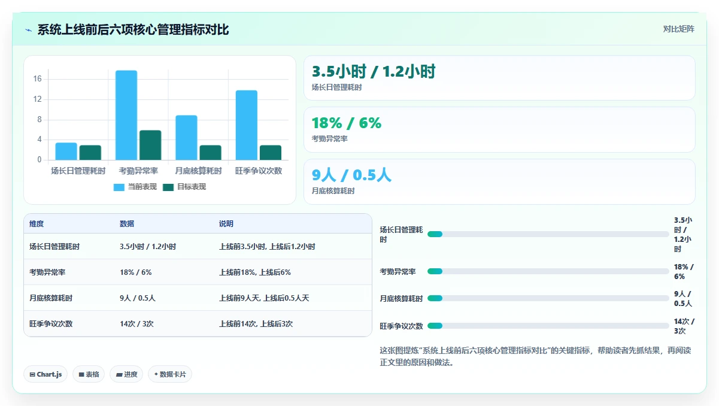Click the 场长日管理耗时 progress bar
Viewport: 719px width, 406px height.
click(x=548, y=234)
